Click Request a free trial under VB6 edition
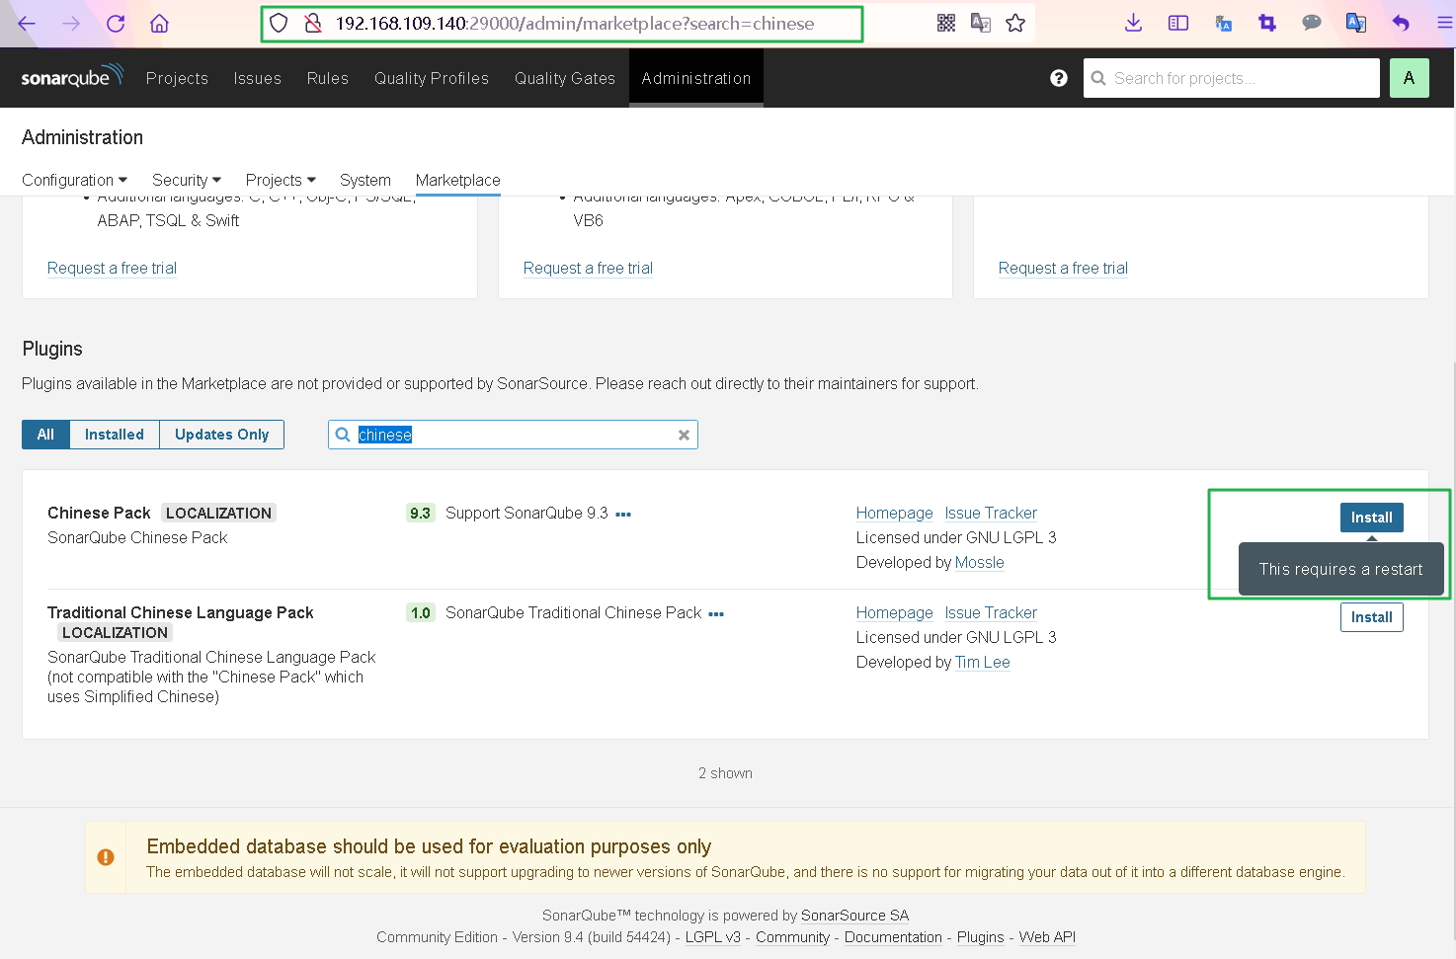This screenshot has width=1456, height=959. pos(589,268)
